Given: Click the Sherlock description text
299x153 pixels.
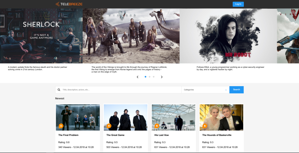Looking at the screenshot, I should pos(38,68).
